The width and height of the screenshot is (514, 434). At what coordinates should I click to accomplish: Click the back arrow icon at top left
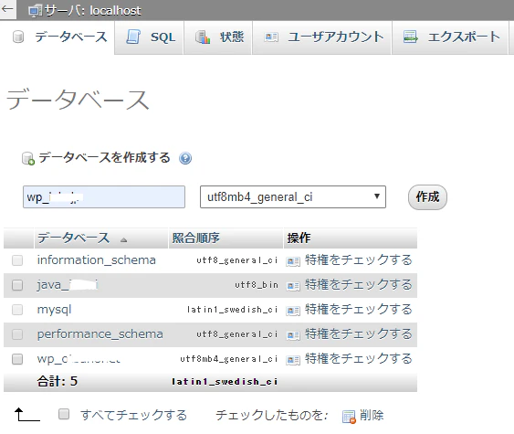[x=7, y=9]
